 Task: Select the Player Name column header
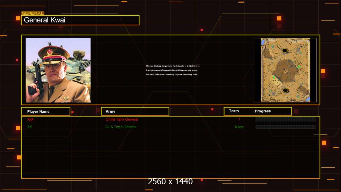(x=45, y=111)
